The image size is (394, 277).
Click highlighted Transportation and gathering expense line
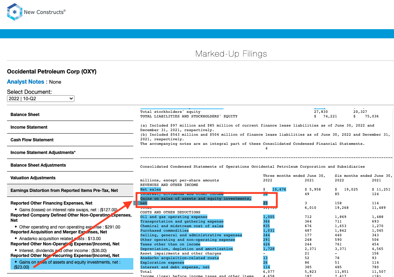(182, 221)
